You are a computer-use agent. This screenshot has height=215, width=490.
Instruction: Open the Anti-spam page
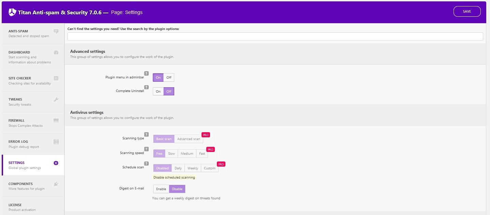[33, 33]
